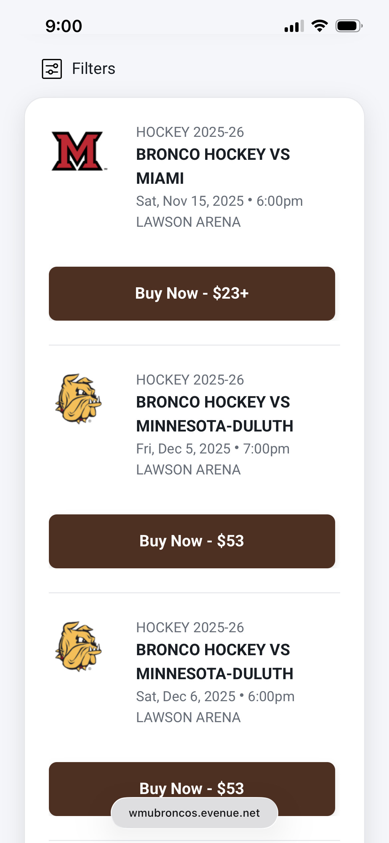
Task: Select the Fri, Dec 5, 2025 date line
Action: pyautogui.click(x=213, y=449)
